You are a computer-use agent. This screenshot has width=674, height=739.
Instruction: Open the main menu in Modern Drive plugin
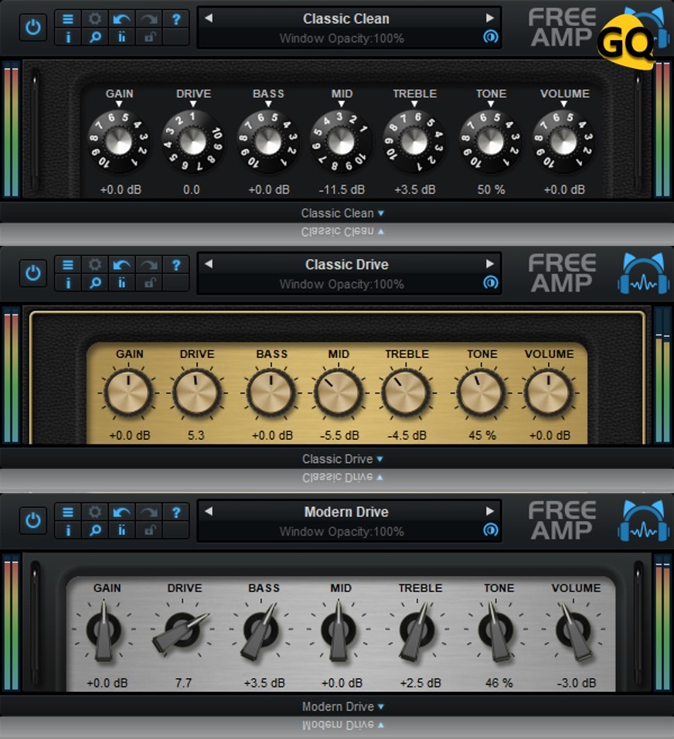[68, 513]
